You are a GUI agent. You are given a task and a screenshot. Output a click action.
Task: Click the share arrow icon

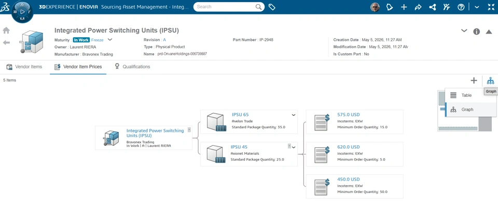click(x=418, y=7)
